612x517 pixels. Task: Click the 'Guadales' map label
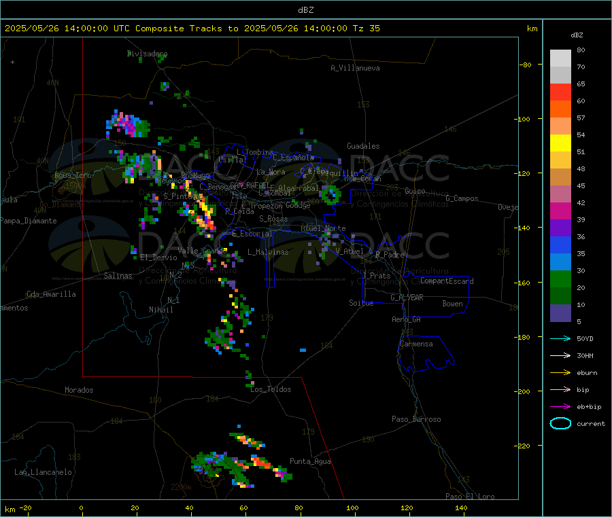[x=363, y=146]
